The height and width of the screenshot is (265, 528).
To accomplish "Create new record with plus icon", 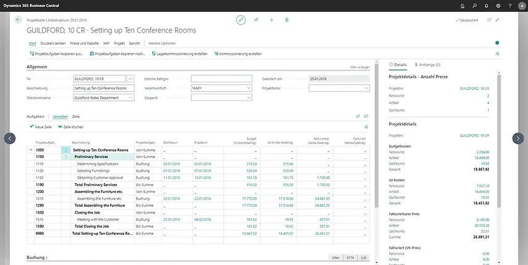I will tap(271, 20).
